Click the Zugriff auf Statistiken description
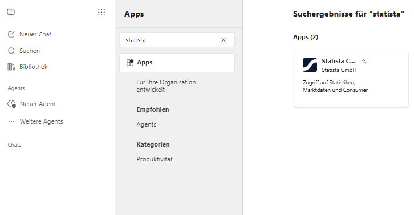Screen dimensions: 414x215 335,86
